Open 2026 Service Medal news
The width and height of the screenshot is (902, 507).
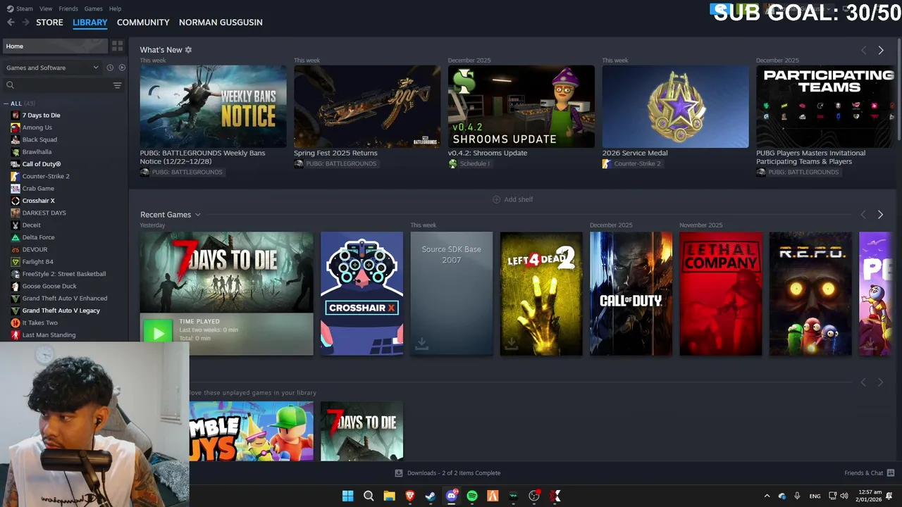[x=675, y=106]
